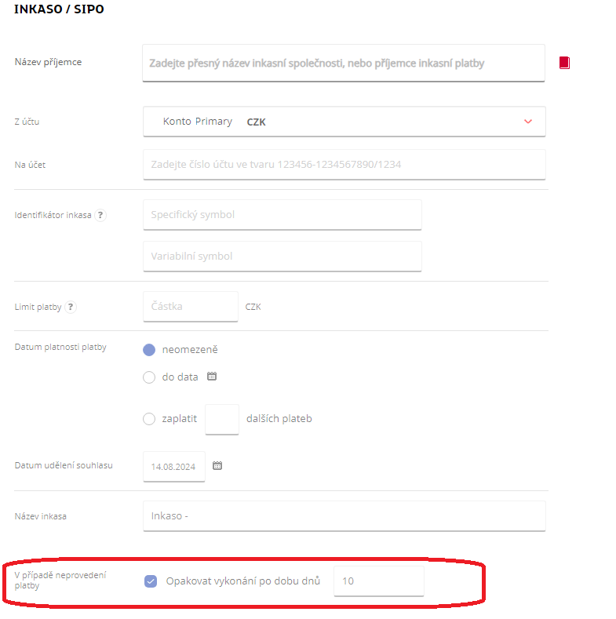The width and height of the screenshot is (616, 619).
Task: Click the number of 'dalších plateb' field
Action: coord(221,419)
